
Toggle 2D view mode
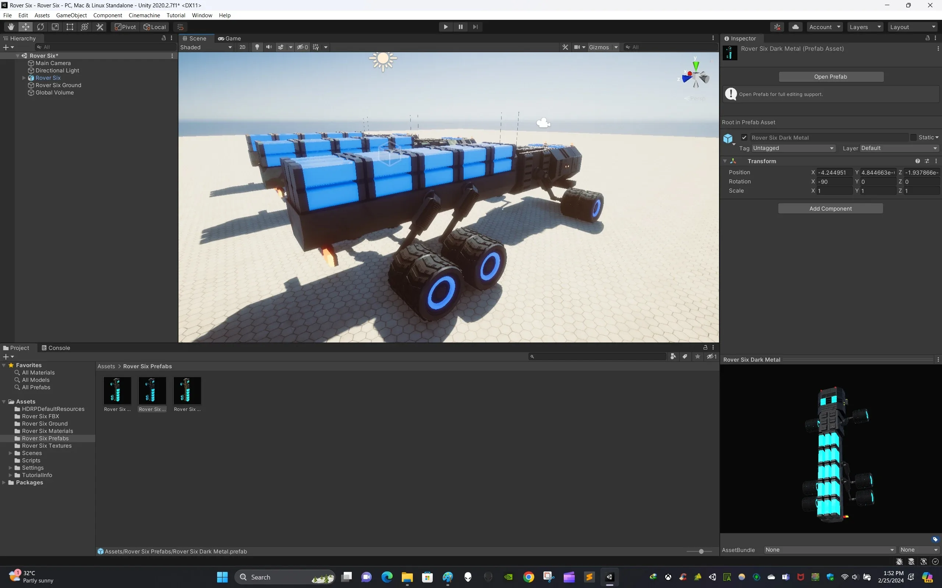(242, 47)
